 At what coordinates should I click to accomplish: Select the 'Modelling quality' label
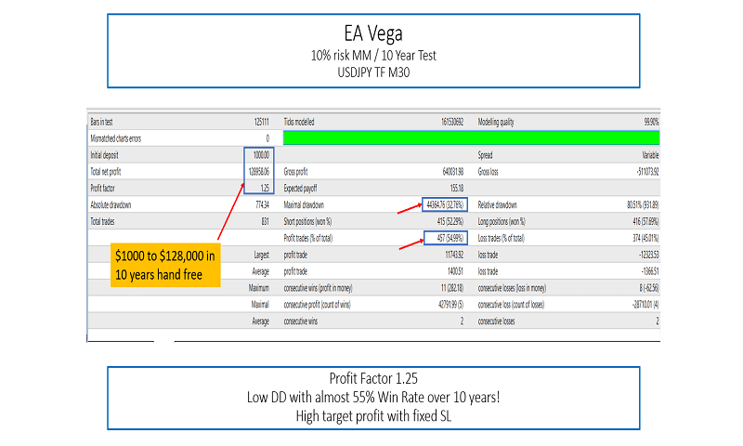coord(496,122)
